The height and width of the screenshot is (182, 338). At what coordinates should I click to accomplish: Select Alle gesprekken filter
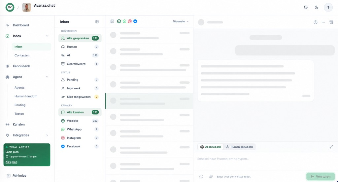coord(80,38)
